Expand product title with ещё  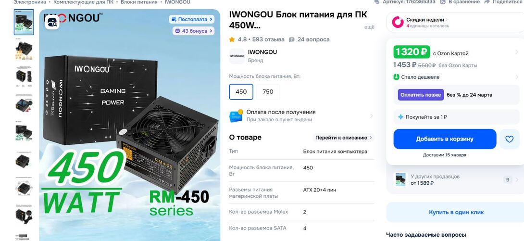click(x=369, y=27)
